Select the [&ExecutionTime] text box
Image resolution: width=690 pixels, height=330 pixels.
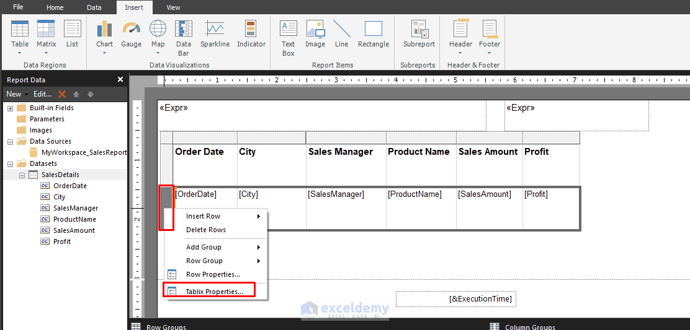(x=456, y=299)
